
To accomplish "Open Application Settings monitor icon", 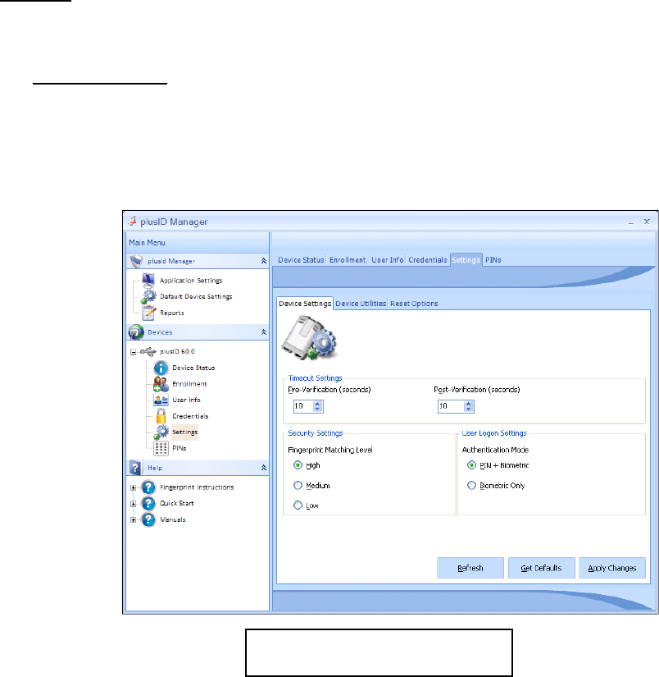I will 148,280.
